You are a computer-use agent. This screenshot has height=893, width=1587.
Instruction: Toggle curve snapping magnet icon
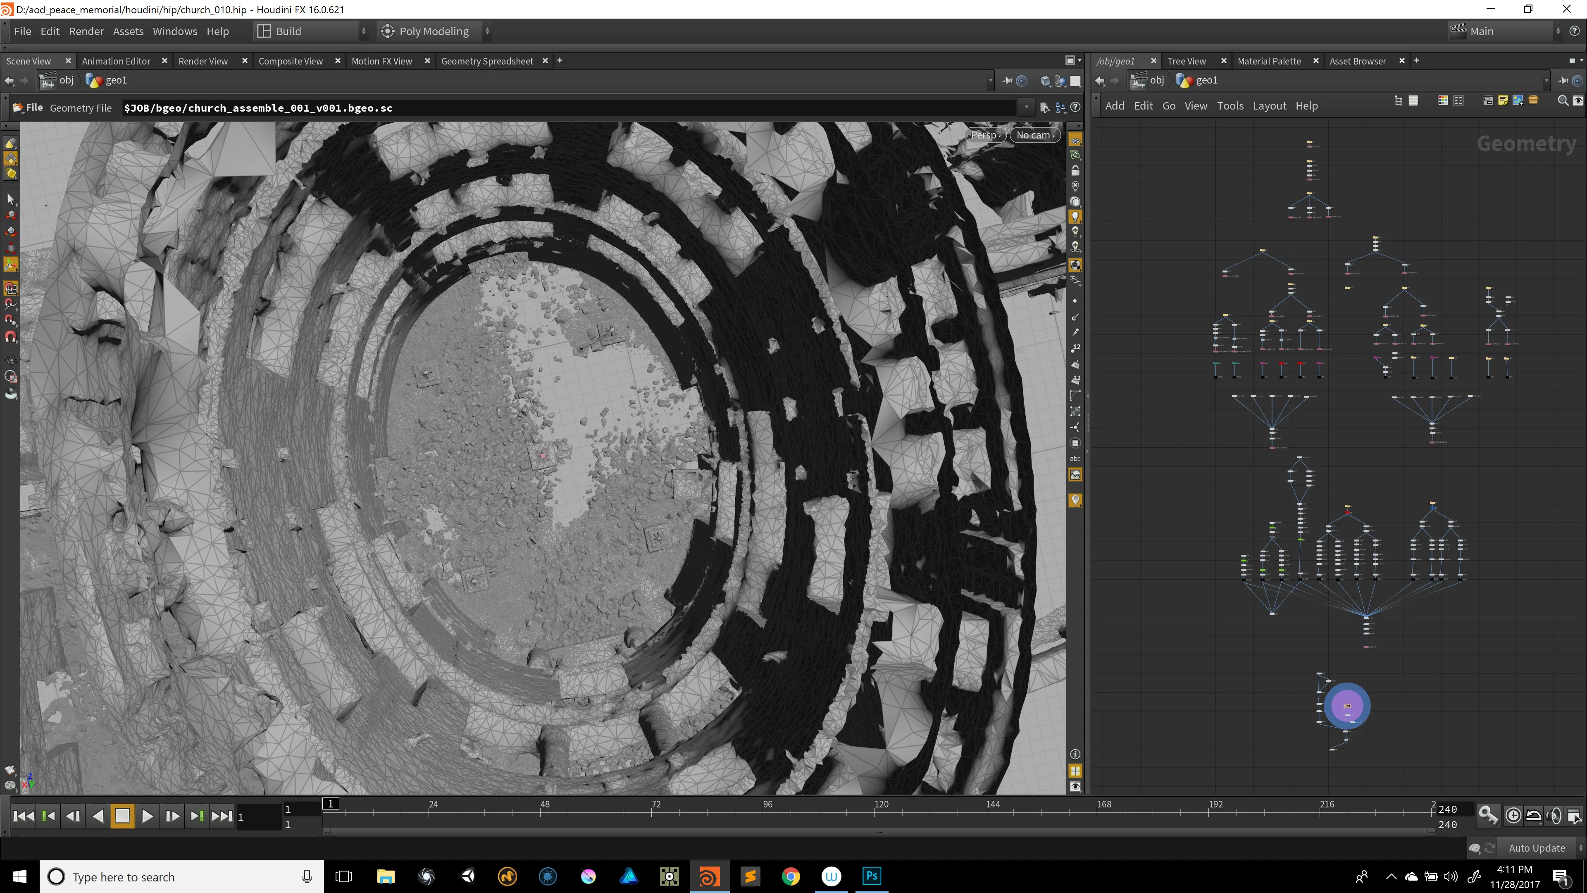click(x=10, y=304)
